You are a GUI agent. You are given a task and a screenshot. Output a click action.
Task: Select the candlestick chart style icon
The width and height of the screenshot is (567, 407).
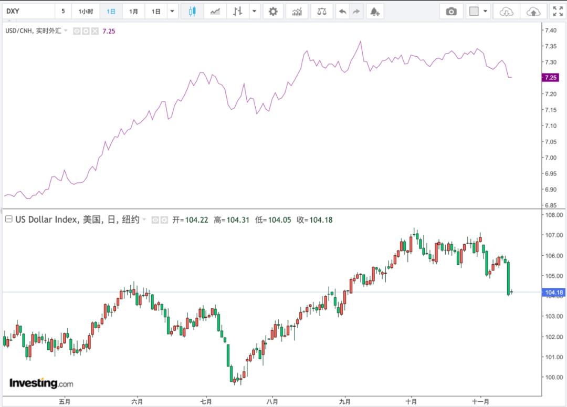pyautogui.click(x=192, y=12)
